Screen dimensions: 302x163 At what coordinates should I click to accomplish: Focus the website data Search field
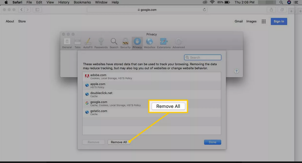pyautogui.click(x=202, y=57)
